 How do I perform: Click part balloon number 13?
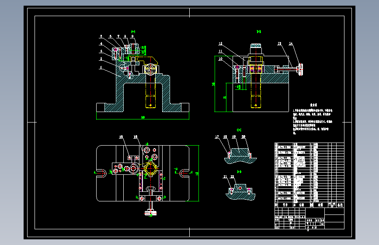pos(279,44)
